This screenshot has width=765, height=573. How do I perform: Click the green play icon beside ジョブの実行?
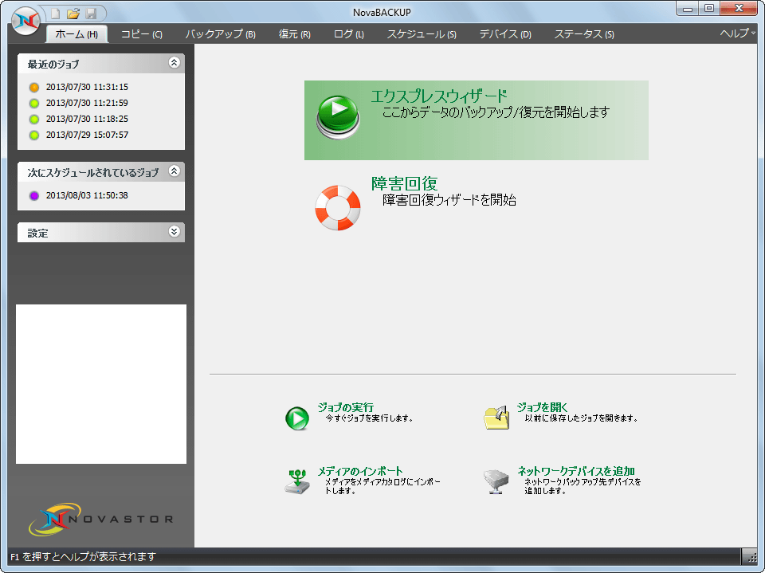(x=297, y=418)
